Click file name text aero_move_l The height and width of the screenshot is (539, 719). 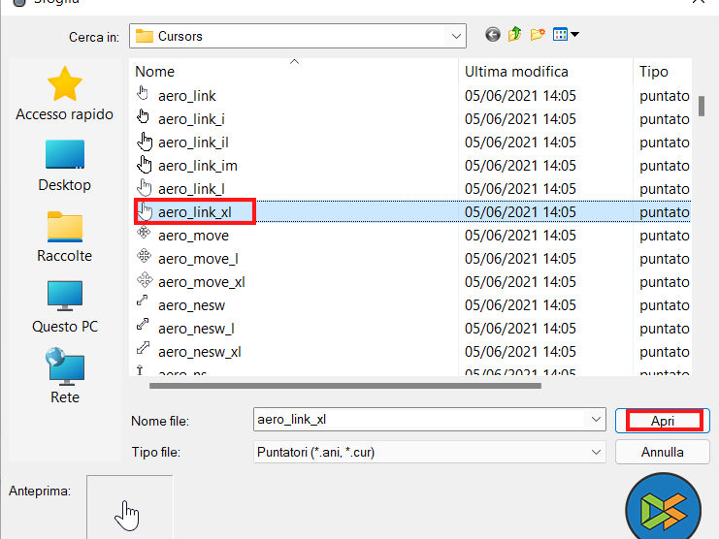198,259
